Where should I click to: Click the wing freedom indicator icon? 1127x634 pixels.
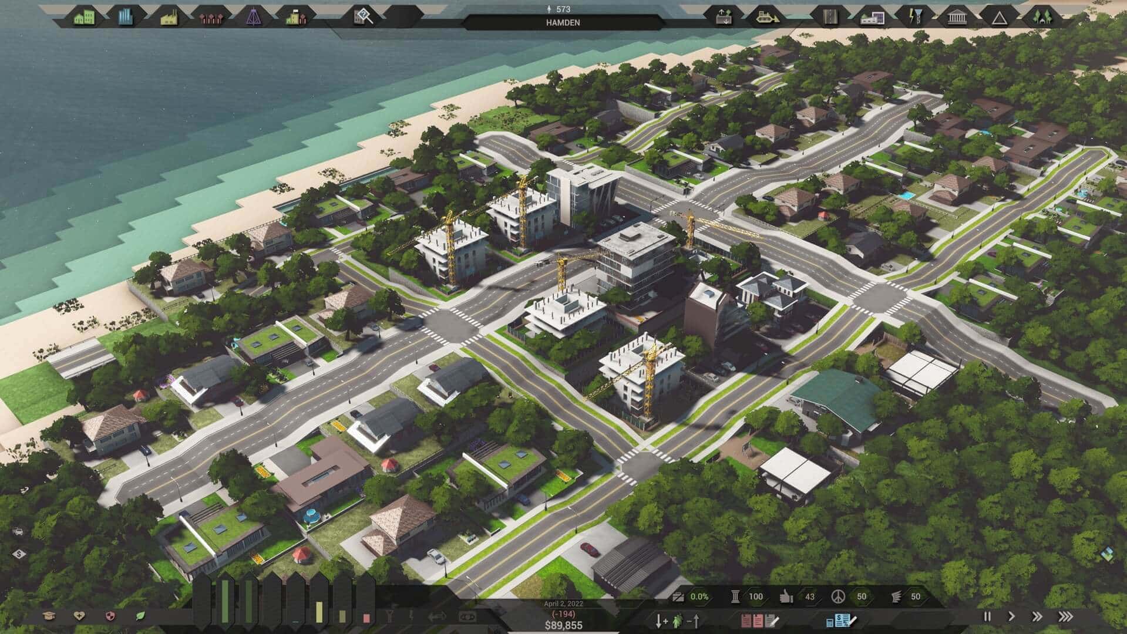896,596
